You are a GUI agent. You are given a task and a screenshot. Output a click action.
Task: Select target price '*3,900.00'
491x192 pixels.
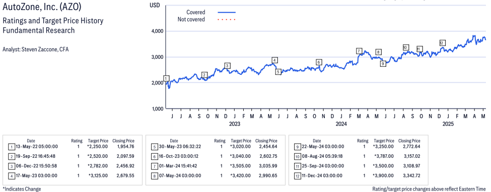point(384,175)
